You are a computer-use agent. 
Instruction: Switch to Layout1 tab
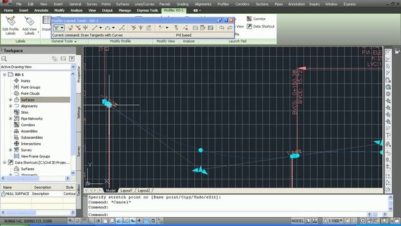127,191
